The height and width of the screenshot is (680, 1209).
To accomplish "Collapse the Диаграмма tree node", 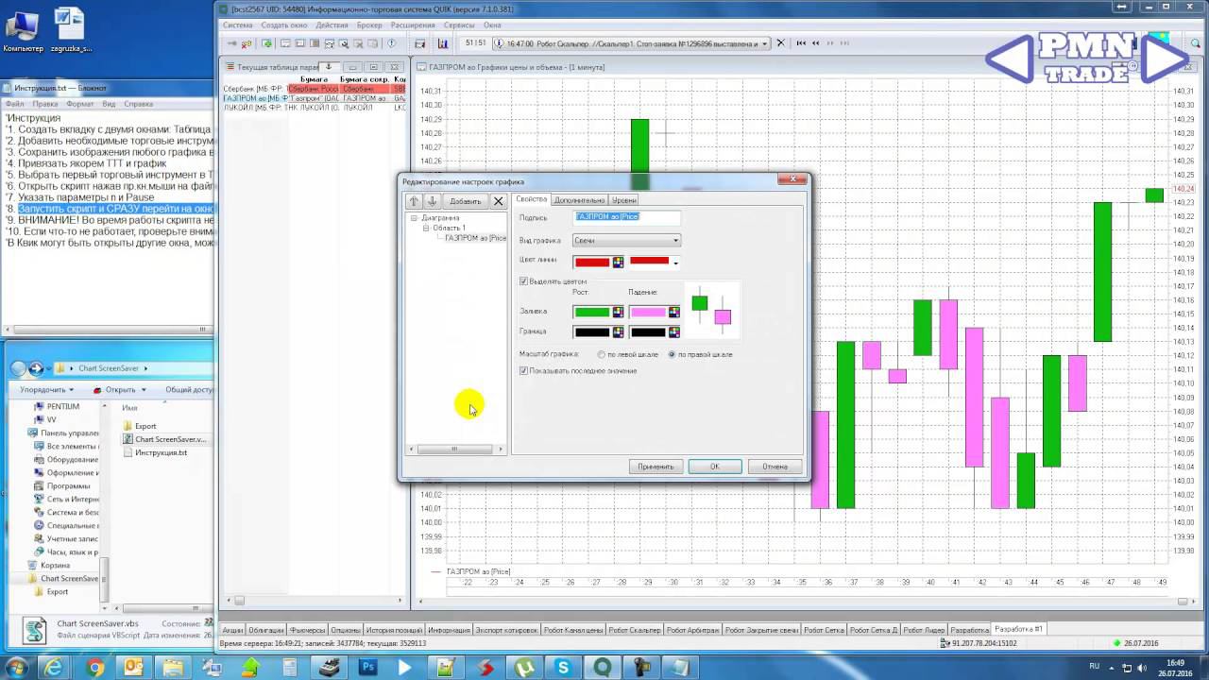I will [414, 218].
